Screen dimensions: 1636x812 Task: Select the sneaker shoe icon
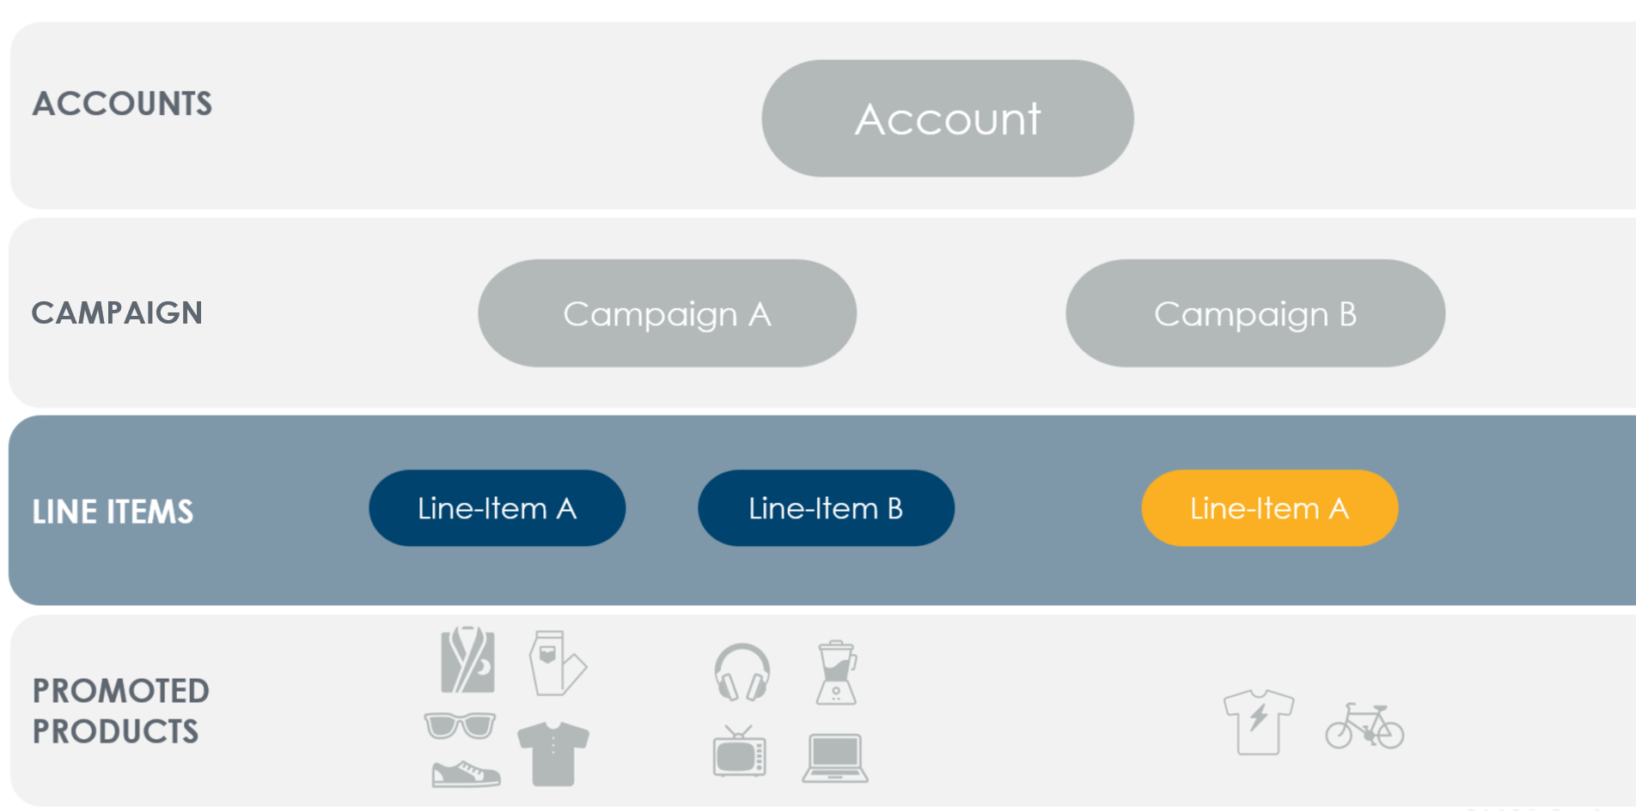coord(466,773)
